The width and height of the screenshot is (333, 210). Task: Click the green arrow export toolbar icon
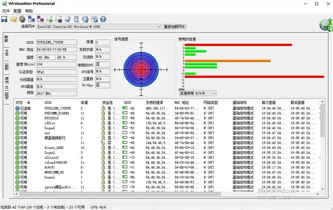49,19
